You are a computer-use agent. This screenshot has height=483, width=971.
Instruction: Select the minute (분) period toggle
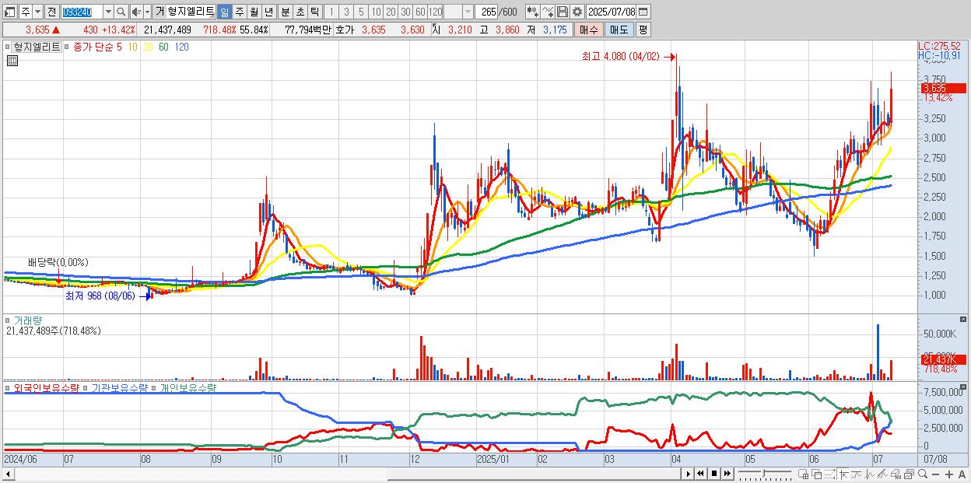pyautogui.click(x=285, y=12)
